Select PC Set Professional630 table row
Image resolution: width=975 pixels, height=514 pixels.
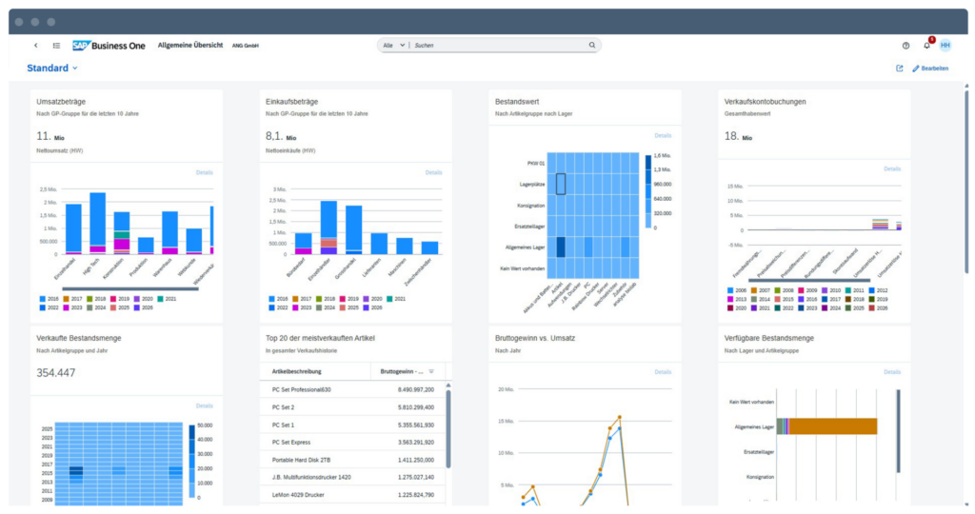(352, 389)
